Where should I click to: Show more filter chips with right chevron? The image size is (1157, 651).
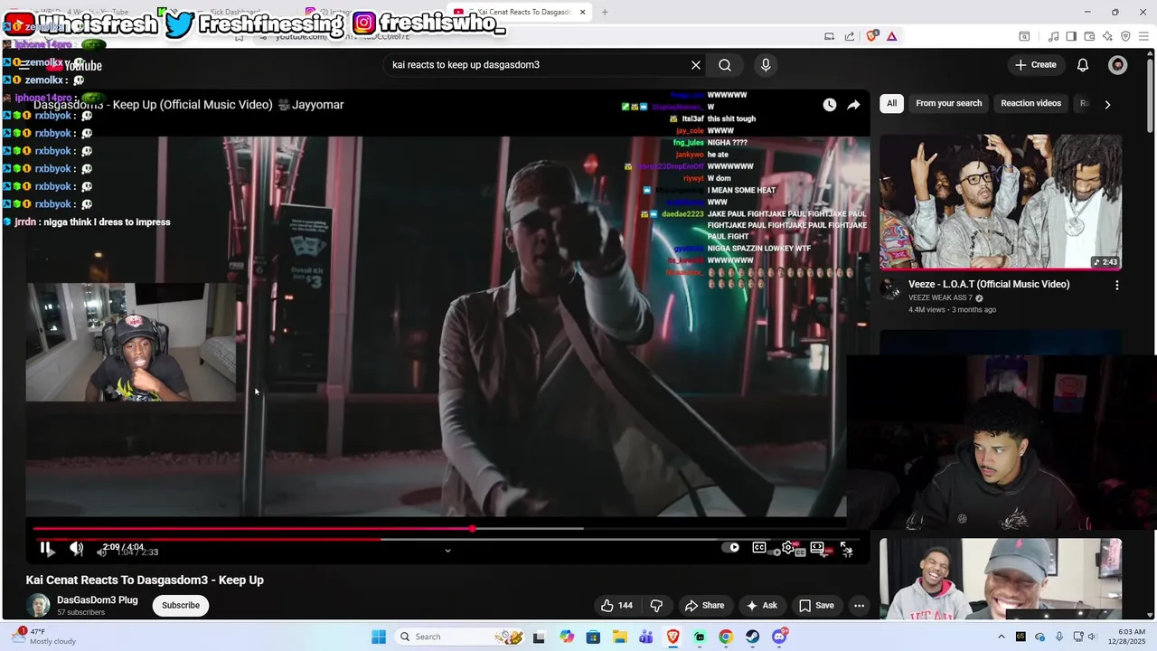click(1107, 104)
